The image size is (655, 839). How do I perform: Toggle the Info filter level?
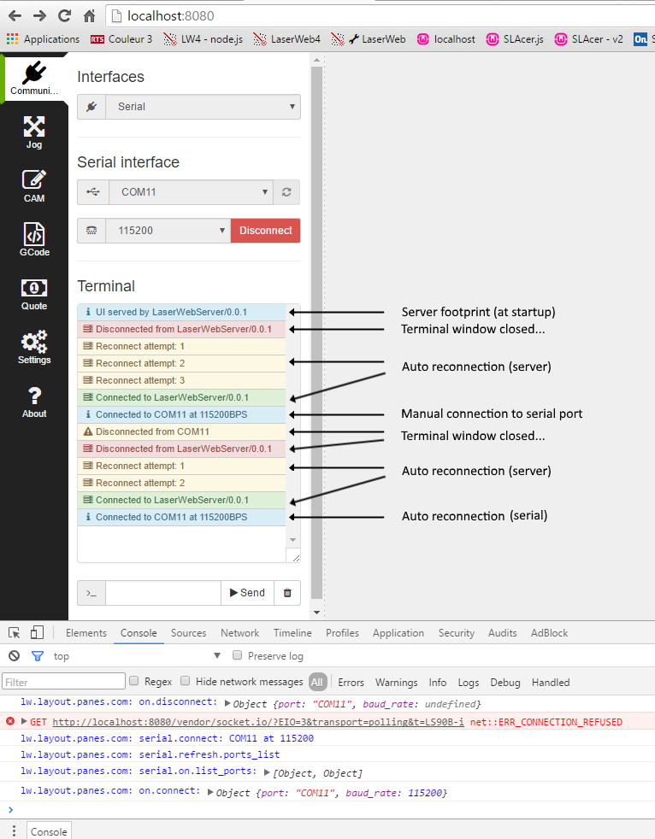[x=438, y=683]
